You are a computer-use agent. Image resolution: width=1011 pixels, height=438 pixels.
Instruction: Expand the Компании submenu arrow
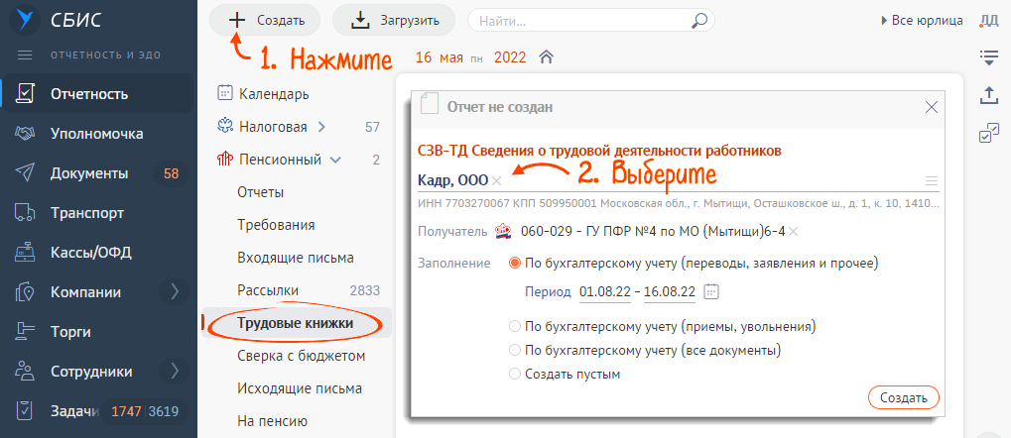[174, 292]
